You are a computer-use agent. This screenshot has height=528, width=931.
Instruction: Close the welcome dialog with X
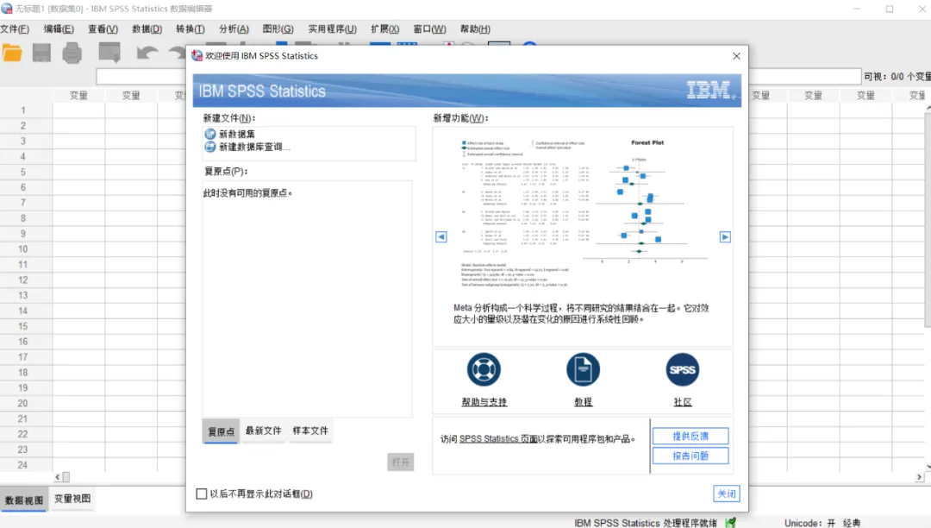click(736, 56)
